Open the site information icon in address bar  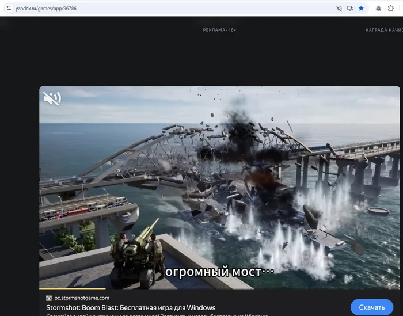pyautogui.click(x=9, y=9)
